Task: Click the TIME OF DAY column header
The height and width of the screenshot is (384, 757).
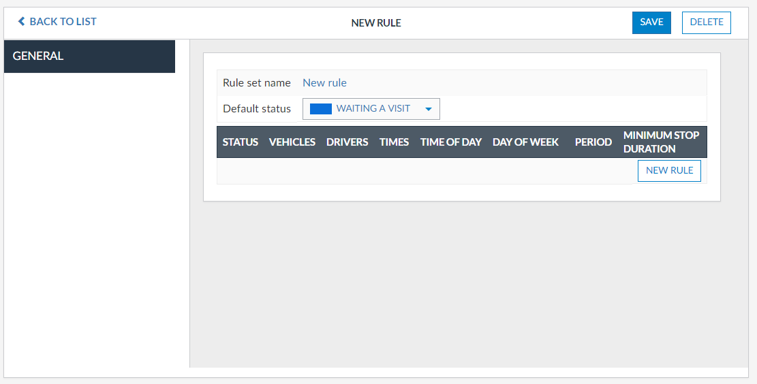Action: 450,142
